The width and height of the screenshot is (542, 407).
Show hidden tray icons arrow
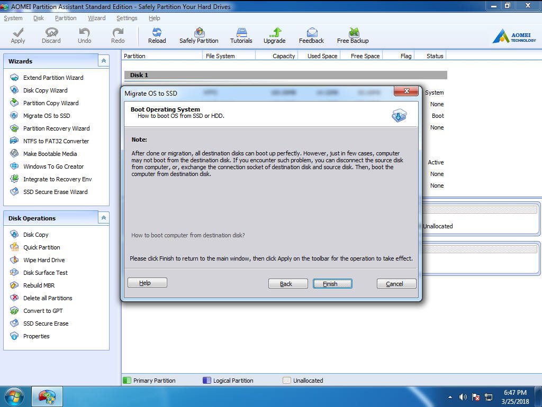coord(450,397)
